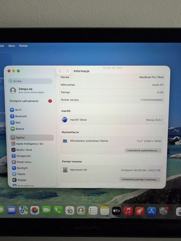
Task: Open Apple TV from the Dock
Action: tap(117, 211)
